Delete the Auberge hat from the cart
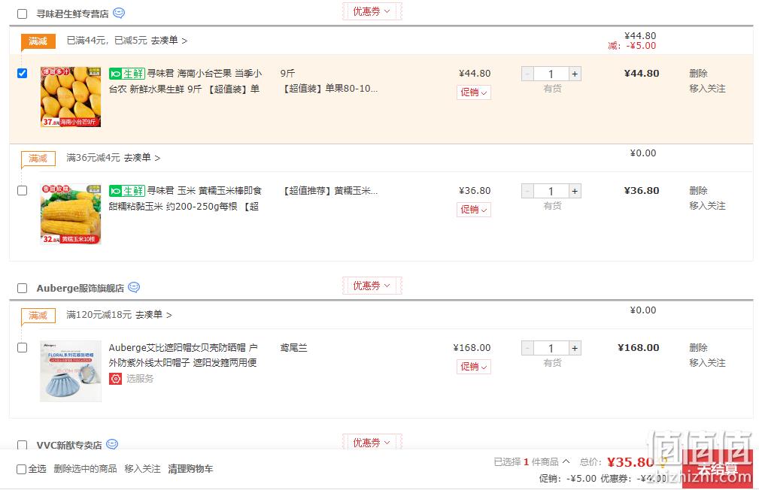This screenshot has width=759, height=490. pos(699,348)
